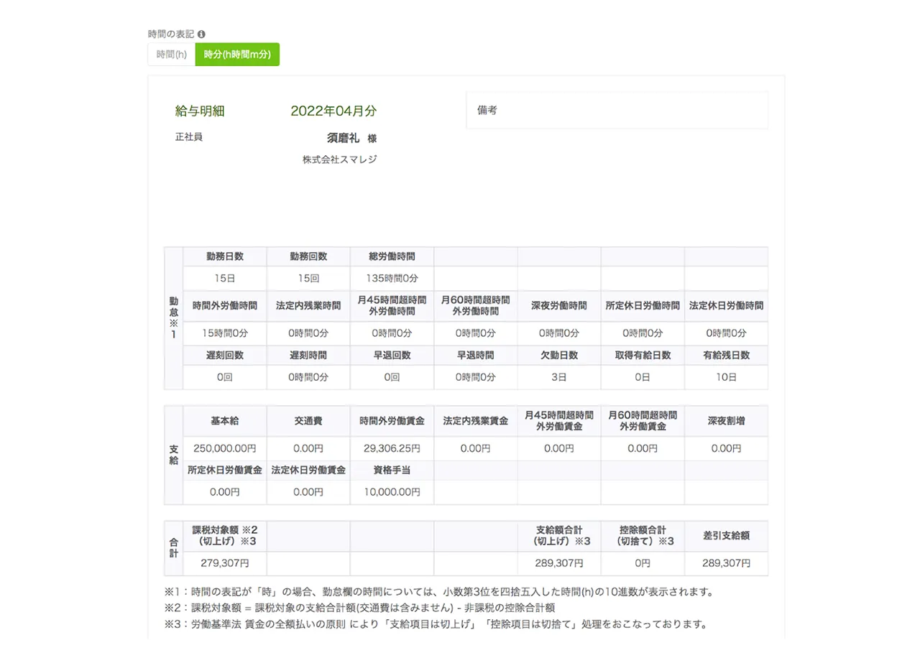Select the 時分(h時間m分) display option
The height and width of the screenshot is (663, 897).
pyautogui.click(x=237, y=55)
